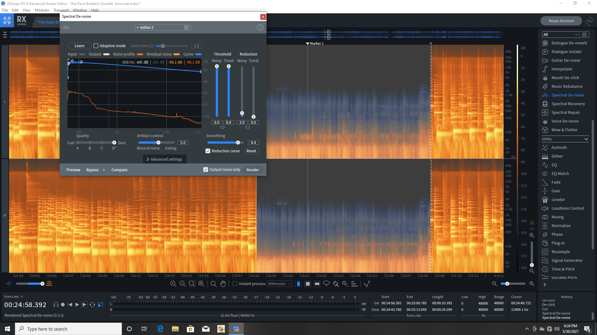This screenshot has height=335, width=597.
Task: Enable the Adaptive mode checkbox
Action: click(96, 46)
